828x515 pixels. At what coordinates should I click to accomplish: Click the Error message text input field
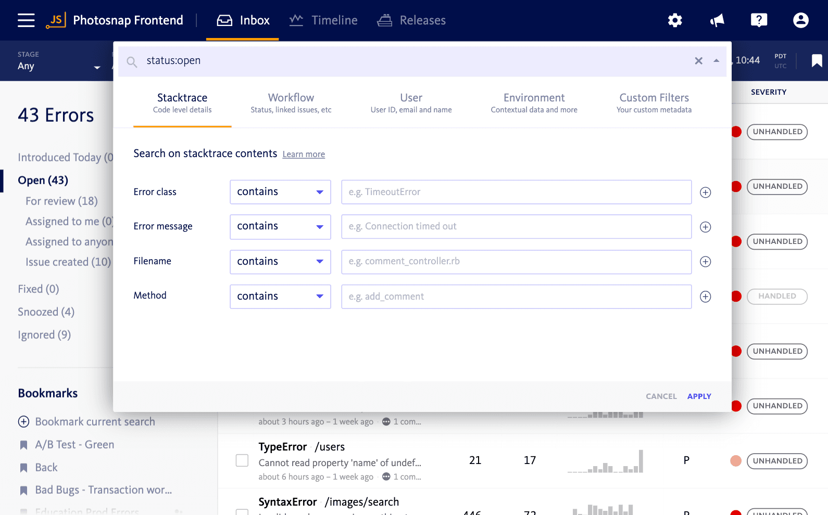[516, 227]
